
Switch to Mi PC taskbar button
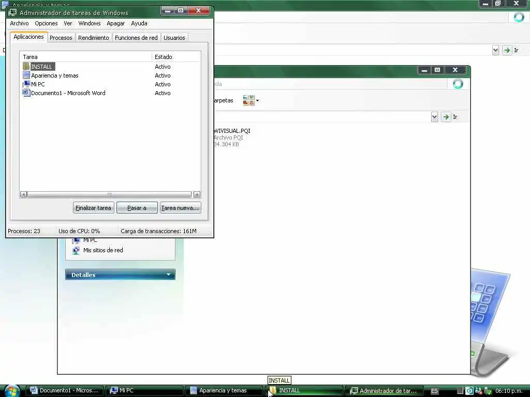point(144,390)
